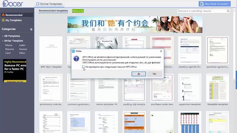Click the Writer app icon in dialog title
The width and height of the screenshot is (237, 133).
pos(73,51)
